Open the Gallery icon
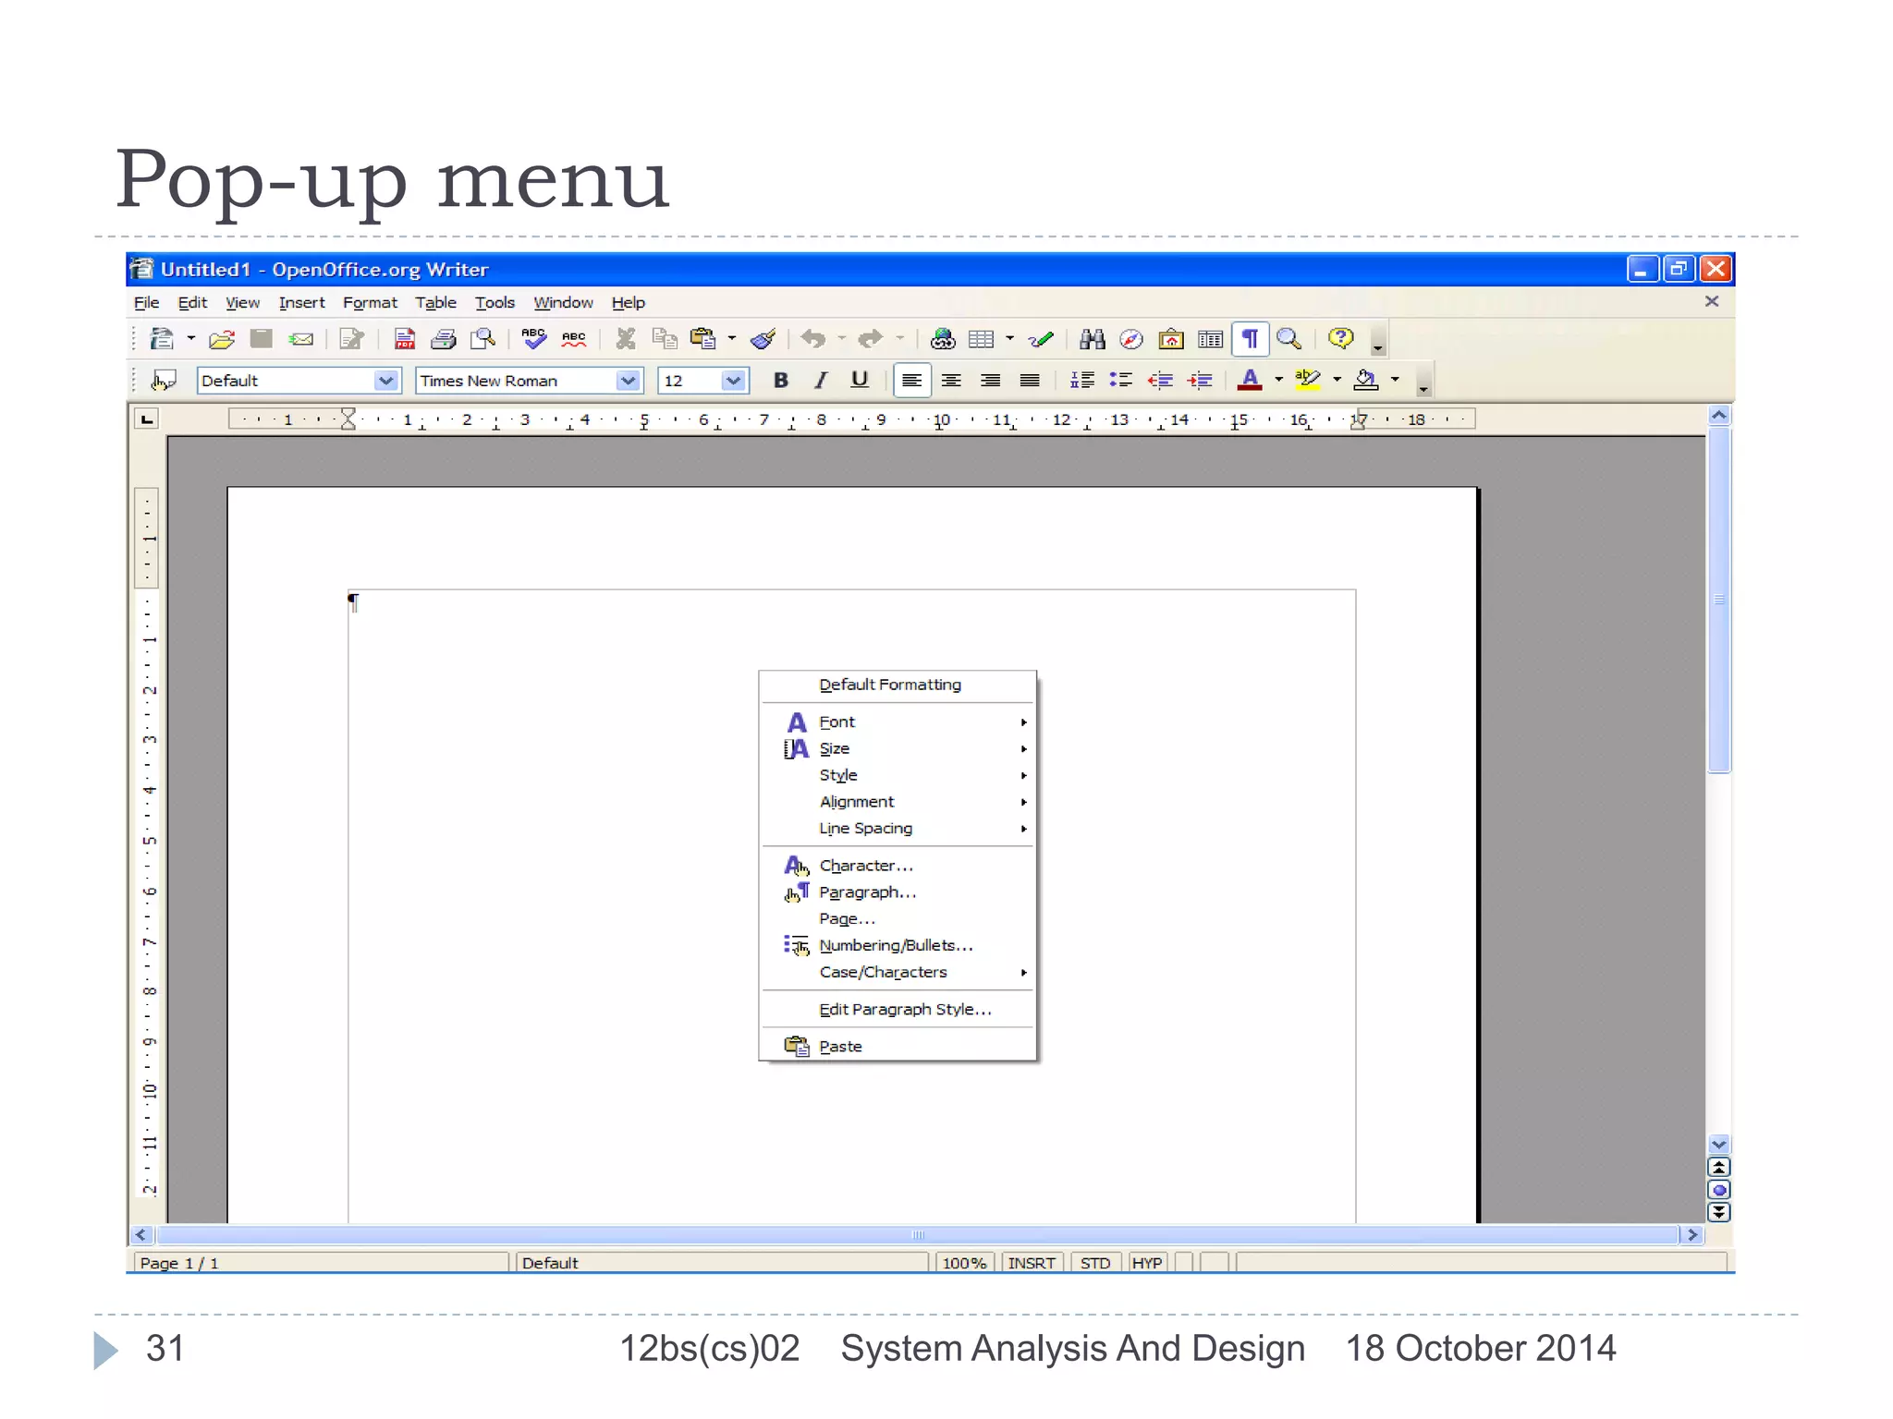The height and width of the screenshot is (1419, 1893). pyautogui.click(x=1171, y=339)
